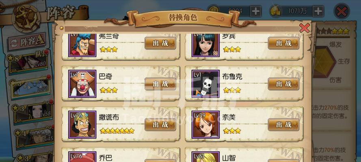Viewport: 361px width, 162px height.
Task: Select the Lv70 team slot
Action: pyautogui.click(x=30, y=87)
